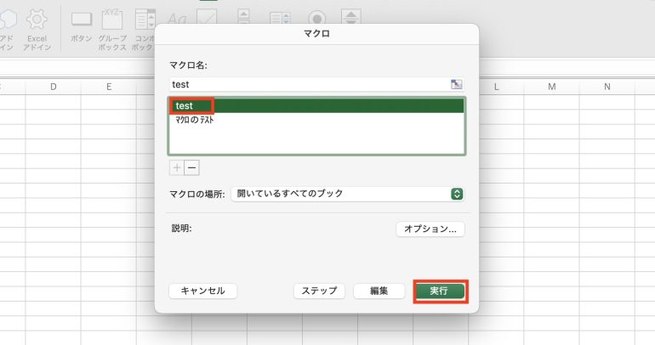Viewport: 655px width, 345px height.
Task: Click the Aa label control icon in ribbon
Action: click(176, 19)
